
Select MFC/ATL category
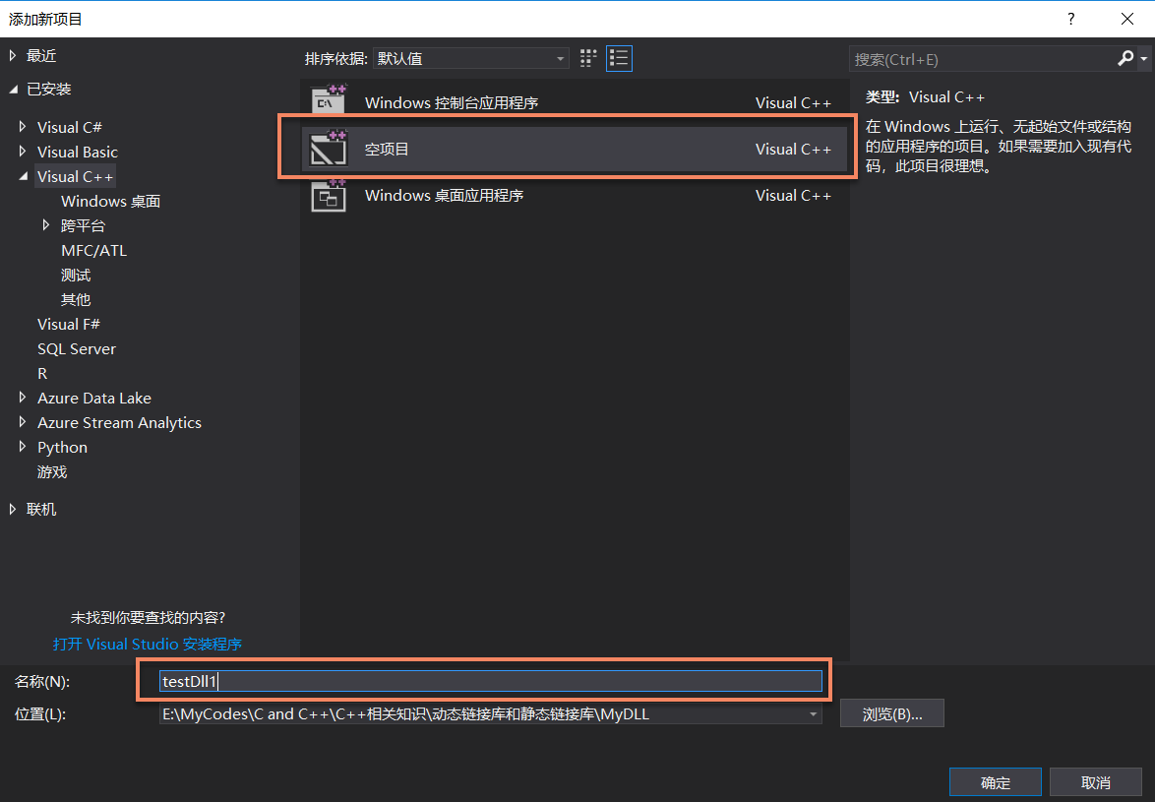93,250
